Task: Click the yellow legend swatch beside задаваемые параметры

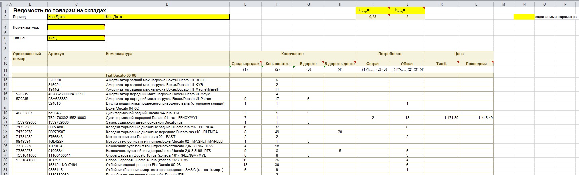Action: tap(524, 17)
